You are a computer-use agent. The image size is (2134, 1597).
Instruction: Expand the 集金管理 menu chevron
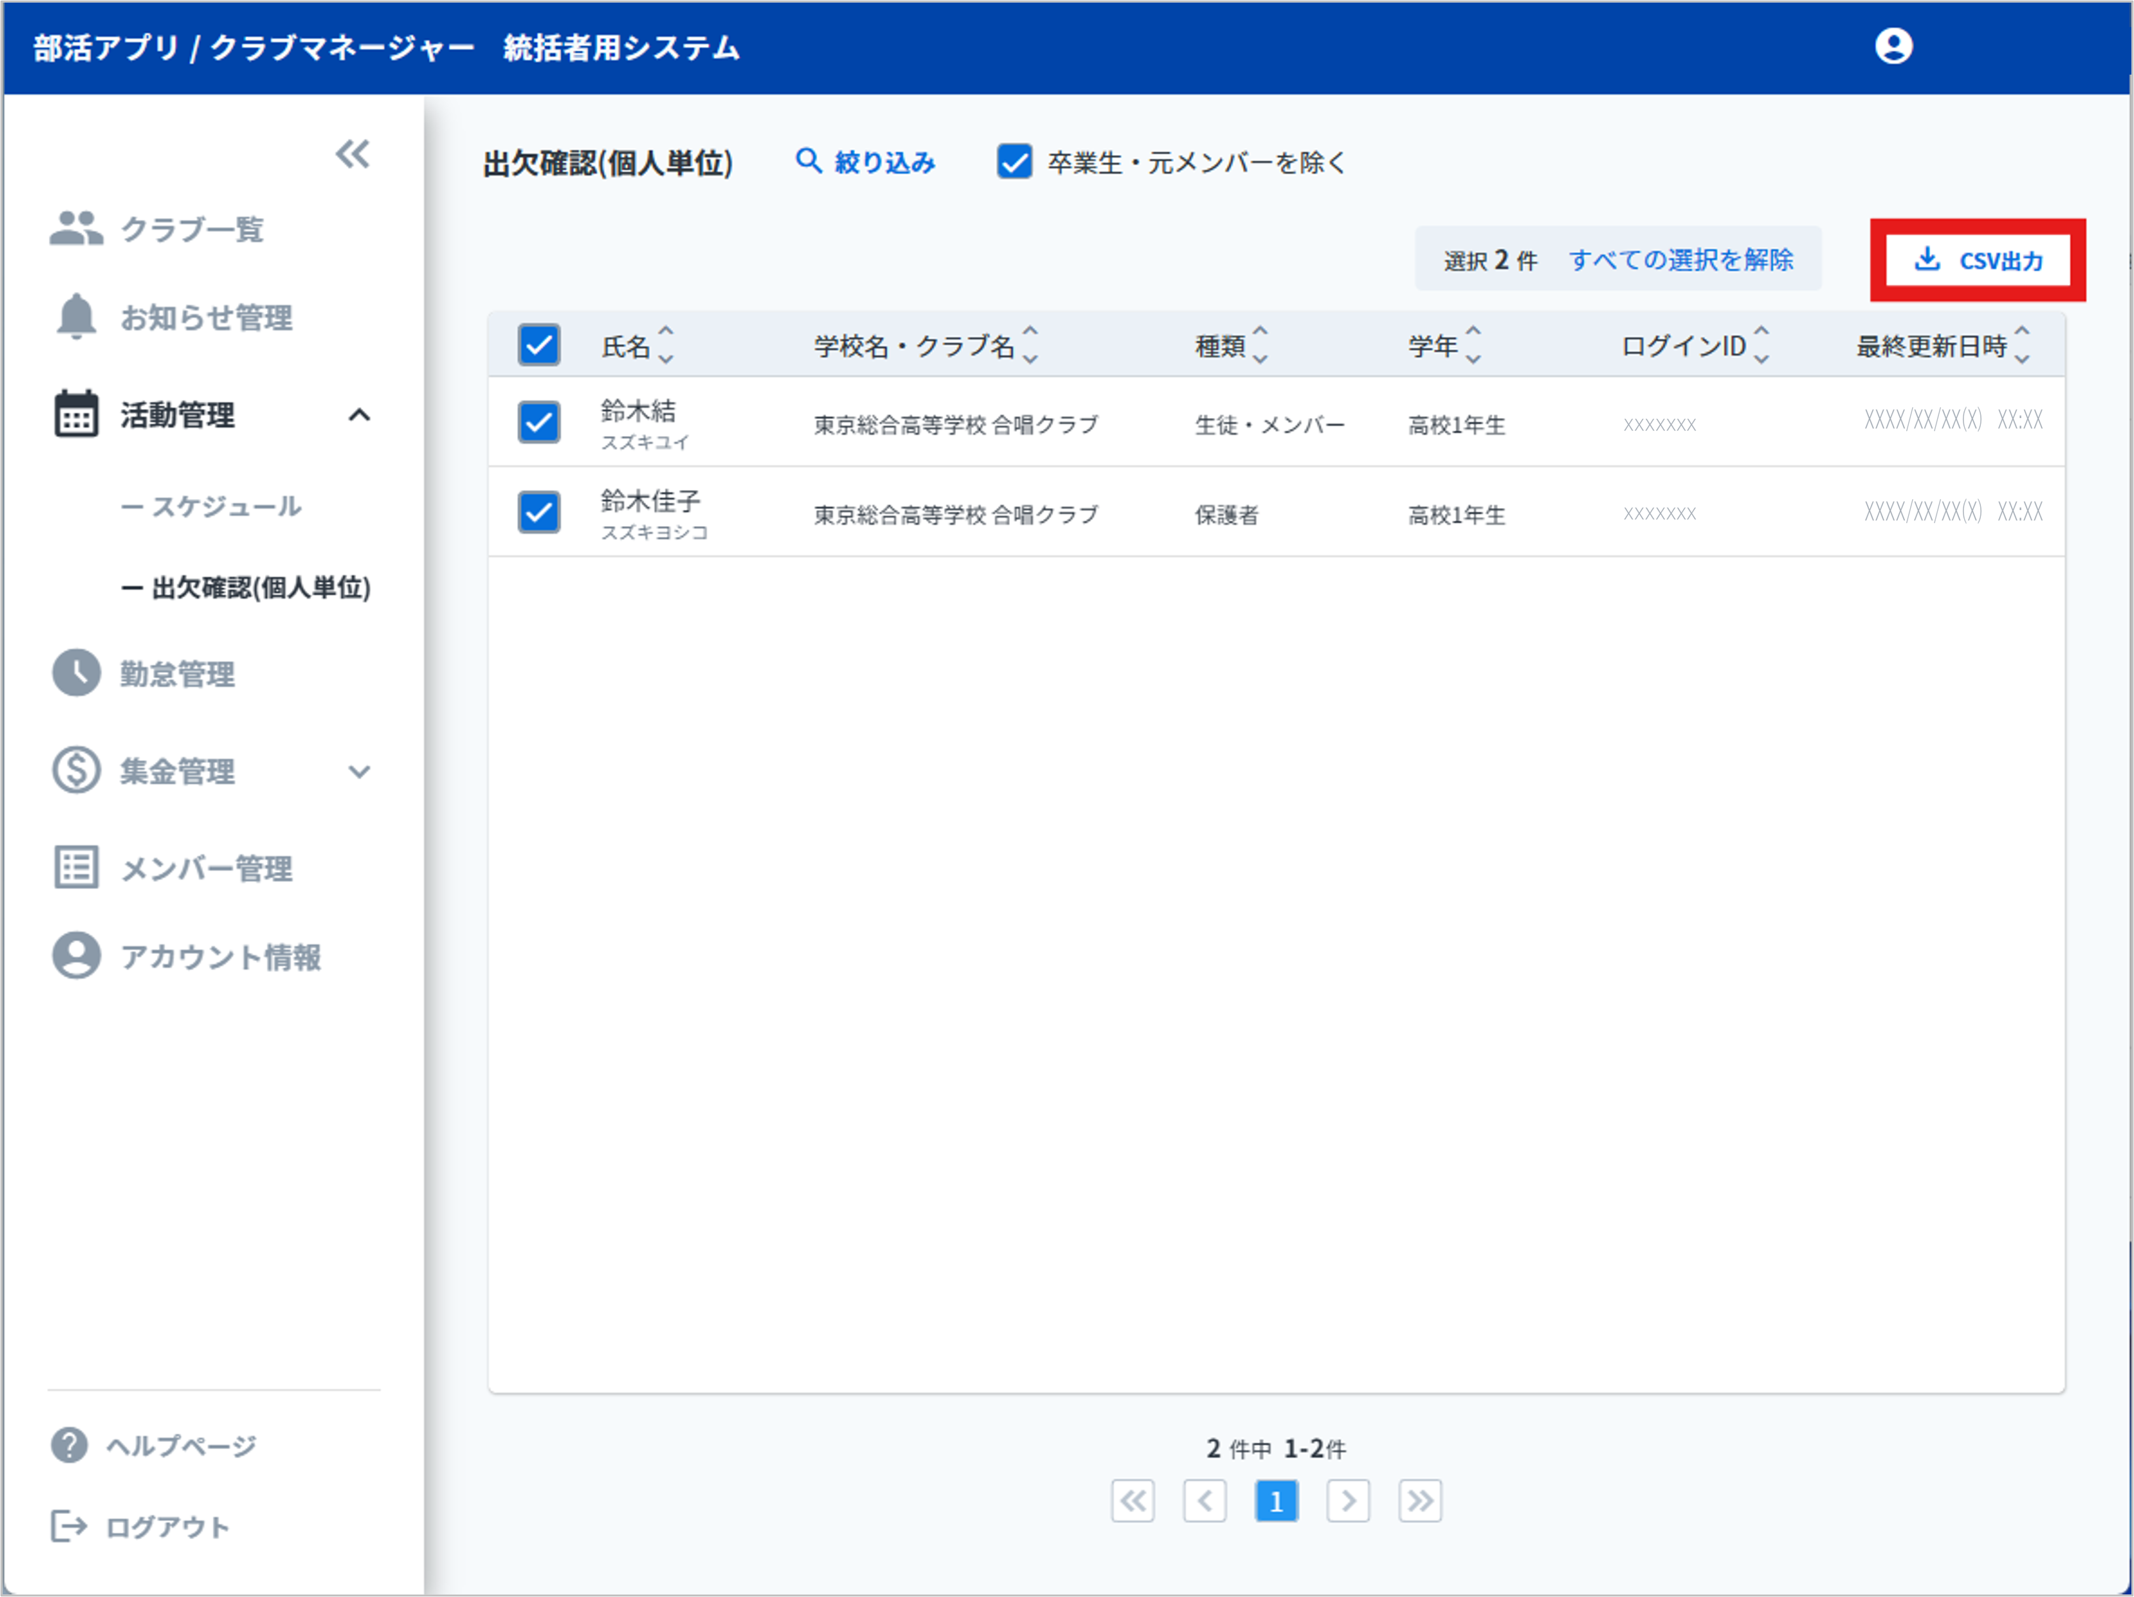[360, 772]
